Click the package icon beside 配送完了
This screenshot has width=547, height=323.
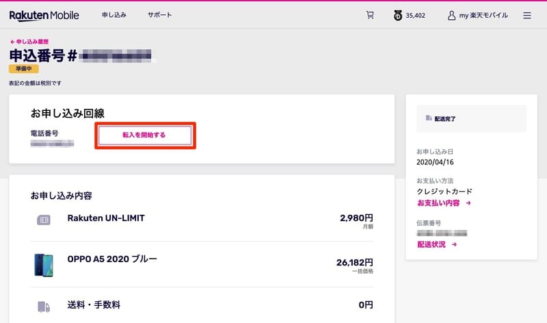[x=429, y=118]
